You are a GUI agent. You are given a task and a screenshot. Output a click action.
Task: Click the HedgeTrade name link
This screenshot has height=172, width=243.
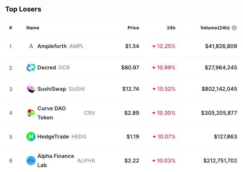pos(53,137)
